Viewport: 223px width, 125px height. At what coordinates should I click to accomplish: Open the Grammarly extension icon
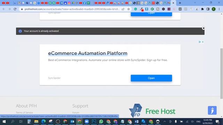point(136,9)
